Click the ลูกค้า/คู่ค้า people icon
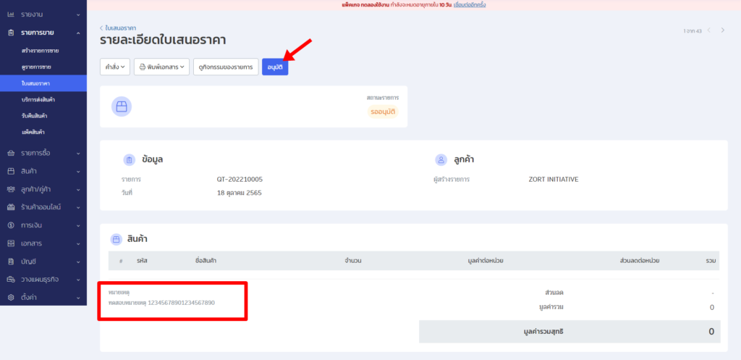Viewport: 741px width, 360px height. click(x=11, y=189)
